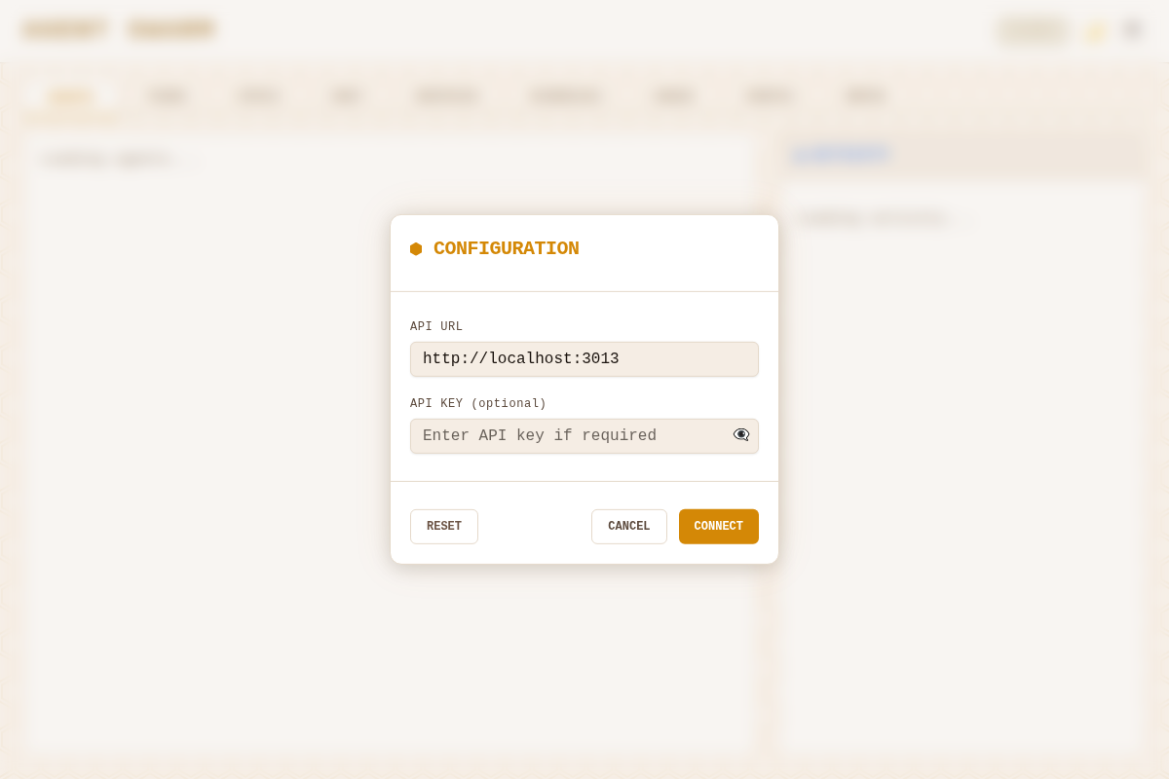Image resolution: width=1169 pixels, height=779 pixels.
Task: Select the active leftmost navigation tab
Action: pos(68,96)
